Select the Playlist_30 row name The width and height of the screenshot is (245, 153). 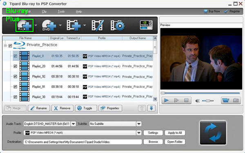tap(39, 97)
